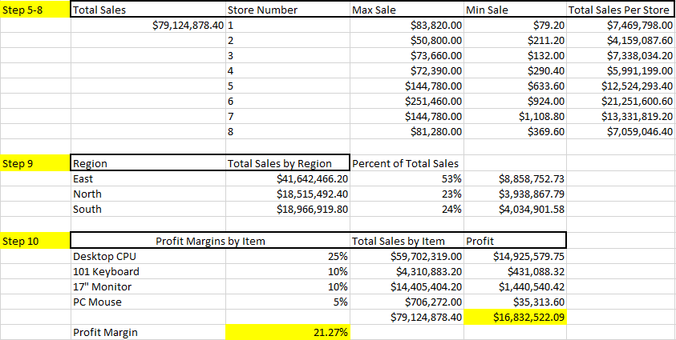The image size is (676, 340).
Task: Select the North region cell
Action: (x=148, y=194)
